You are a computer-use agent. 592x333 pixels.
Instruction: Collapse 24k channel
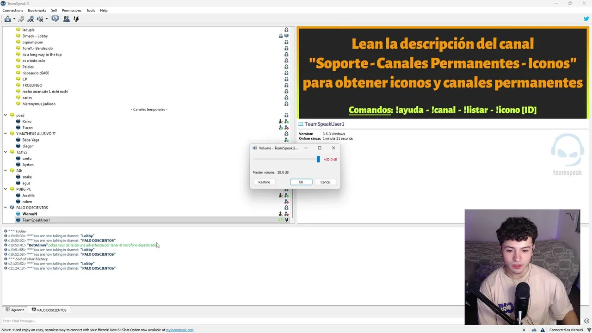pos(6,171)
